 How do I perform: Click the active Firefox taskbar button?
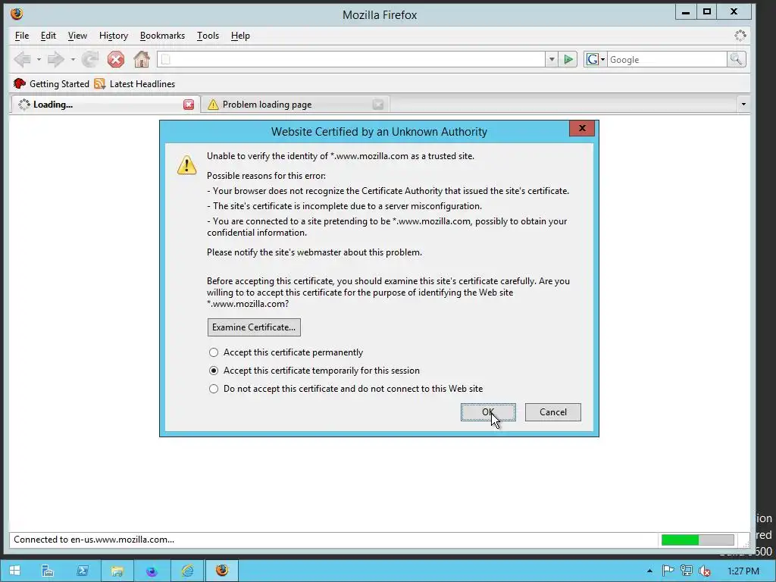point(222,571)
